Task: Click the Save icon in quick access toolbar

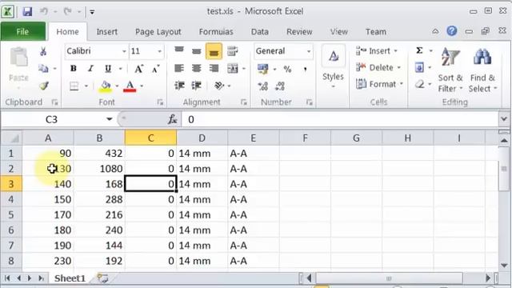Action: pos(27,12)
